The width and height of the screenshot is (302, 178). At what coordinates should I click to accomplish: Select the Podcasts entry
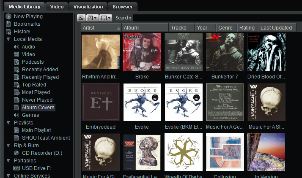tap(33, 62)
